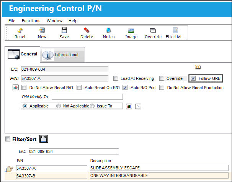Open Notes from the toolbar
Image resolution: width=232 pixels, height=182 pixels.
tap(109, 33)
